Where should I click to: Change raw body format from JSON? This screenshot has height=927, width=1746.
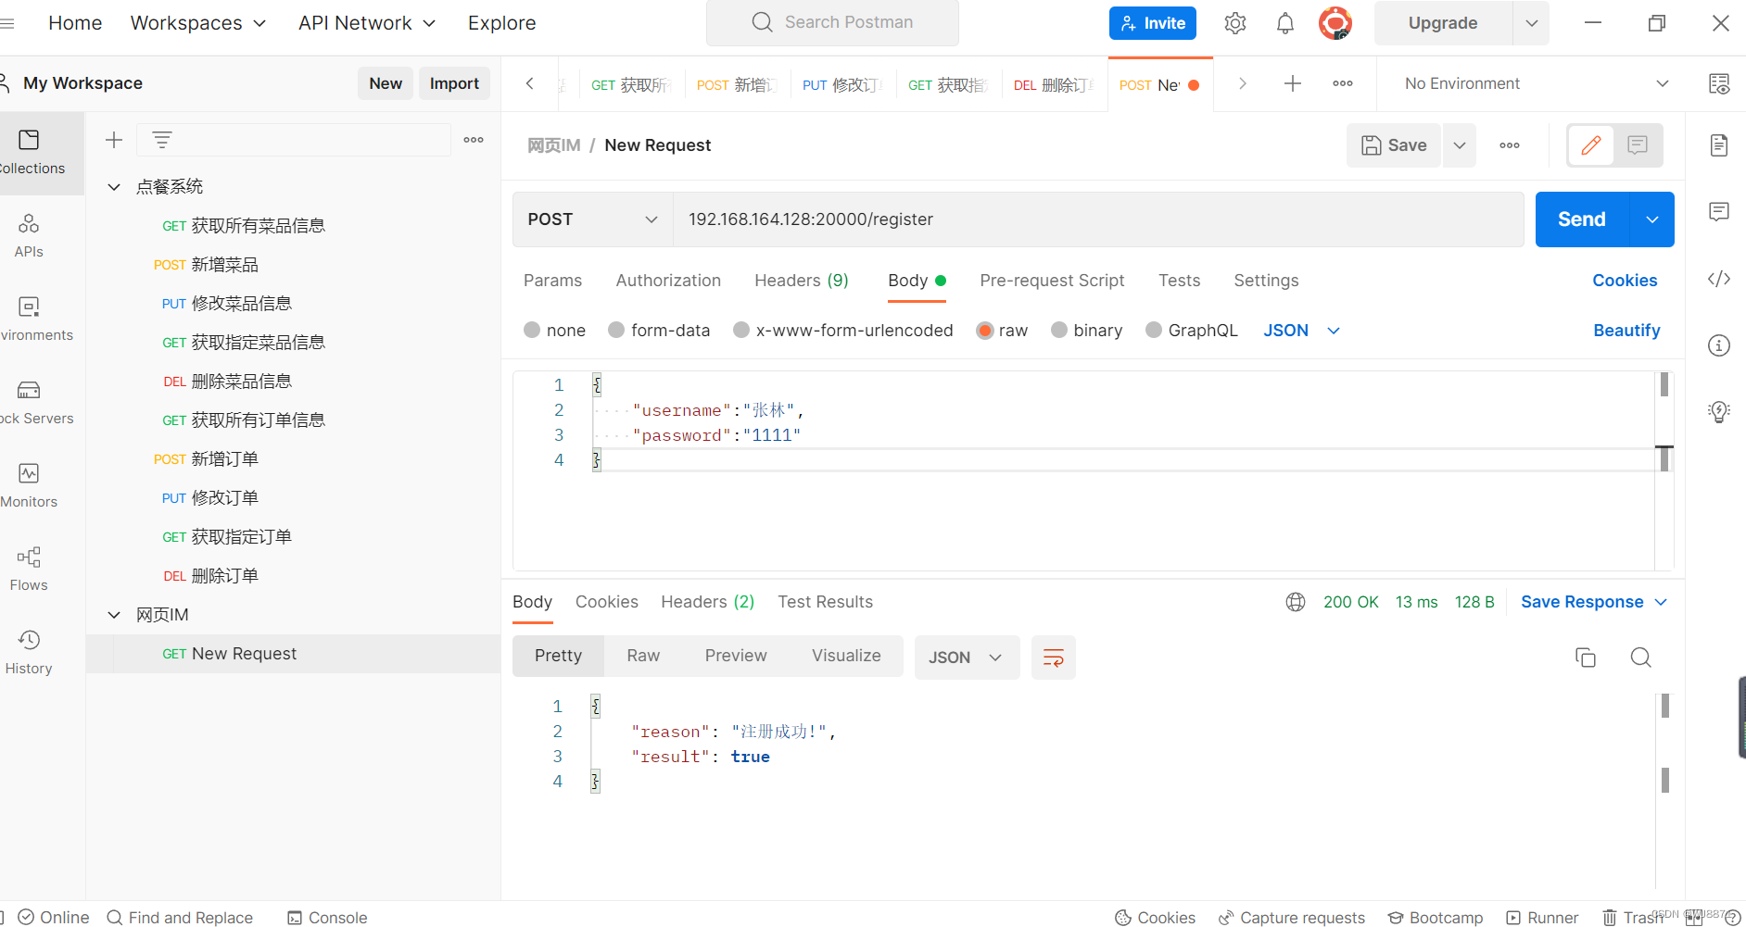pos(1301,331)
